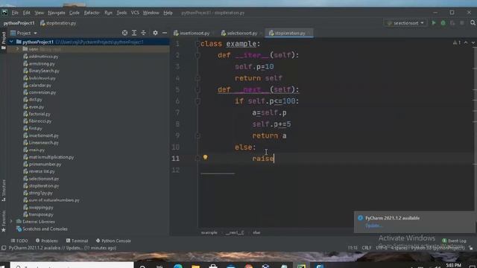Collapse all icon in Project panel
This screenshot has width=477, height=268.
click(144, 33)
